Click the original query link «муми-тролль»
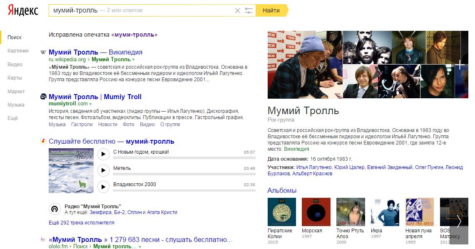This screenshot has width=475, height=249. point(134,35)
